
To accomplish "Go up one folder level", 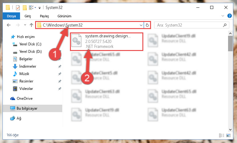I will 31,25.
